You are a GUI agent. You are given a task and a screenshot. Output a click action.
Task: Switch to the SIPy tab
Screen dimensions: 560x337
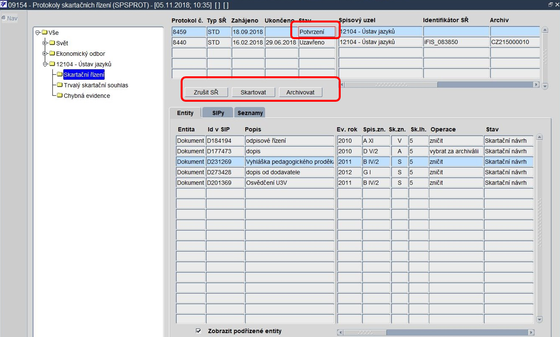(x=218, y=113)
